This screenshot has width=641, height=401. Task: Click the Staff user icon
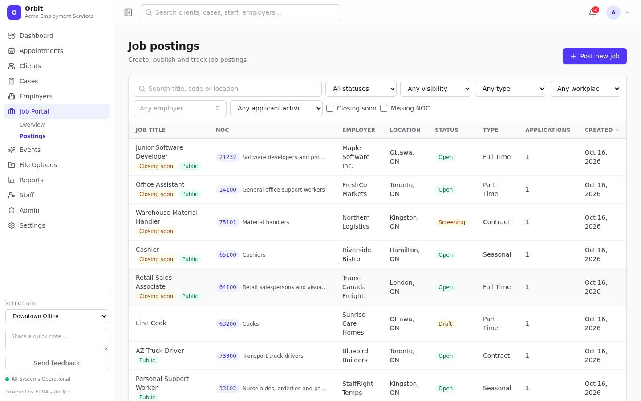12,195
